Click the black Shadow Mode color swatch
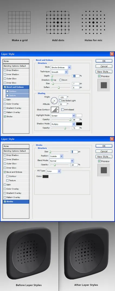 (79, 124)
